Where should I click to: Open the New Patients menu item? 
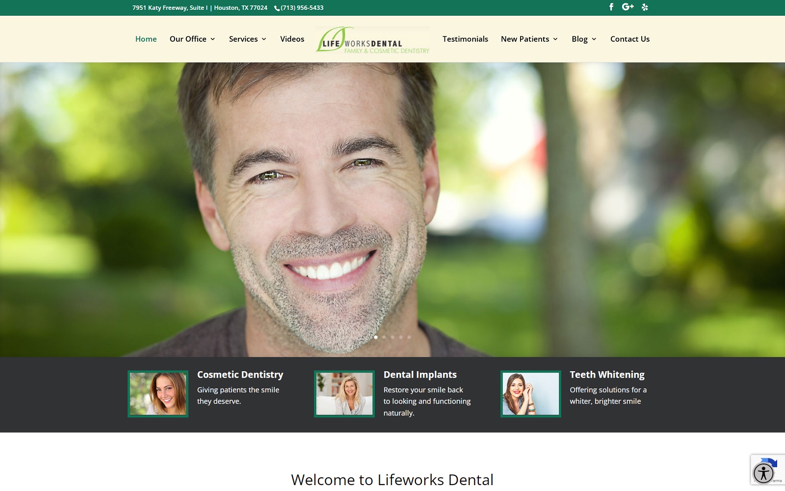[525, 39]
